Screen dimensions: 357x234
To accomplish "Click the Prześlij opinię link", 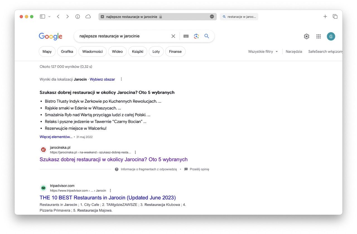I will coord(199,169).
